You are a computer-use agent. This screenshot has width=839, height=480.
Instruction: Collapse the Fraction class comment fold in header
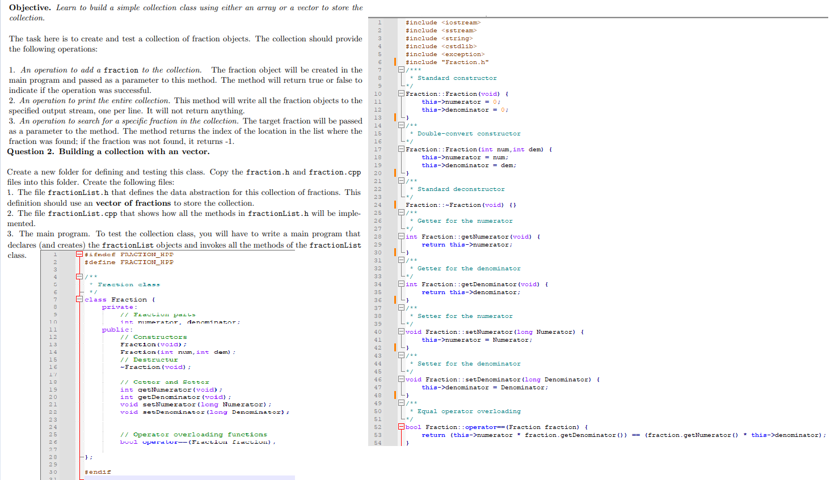pos(79,277)
